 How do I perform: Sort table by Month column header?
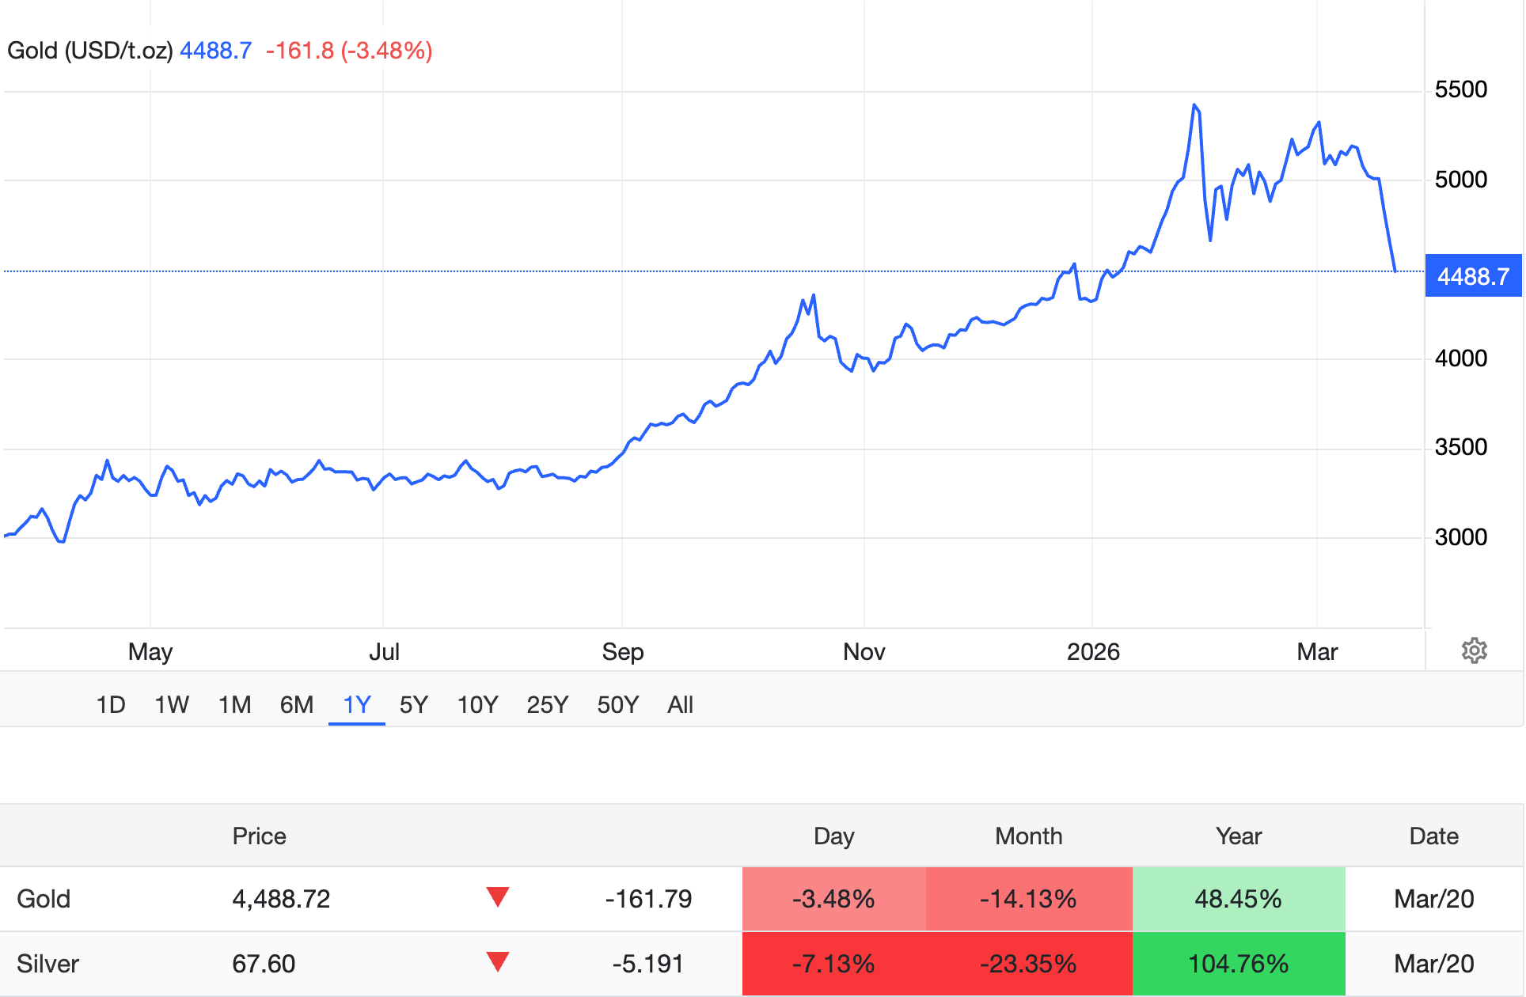(x=1028, y=836)
